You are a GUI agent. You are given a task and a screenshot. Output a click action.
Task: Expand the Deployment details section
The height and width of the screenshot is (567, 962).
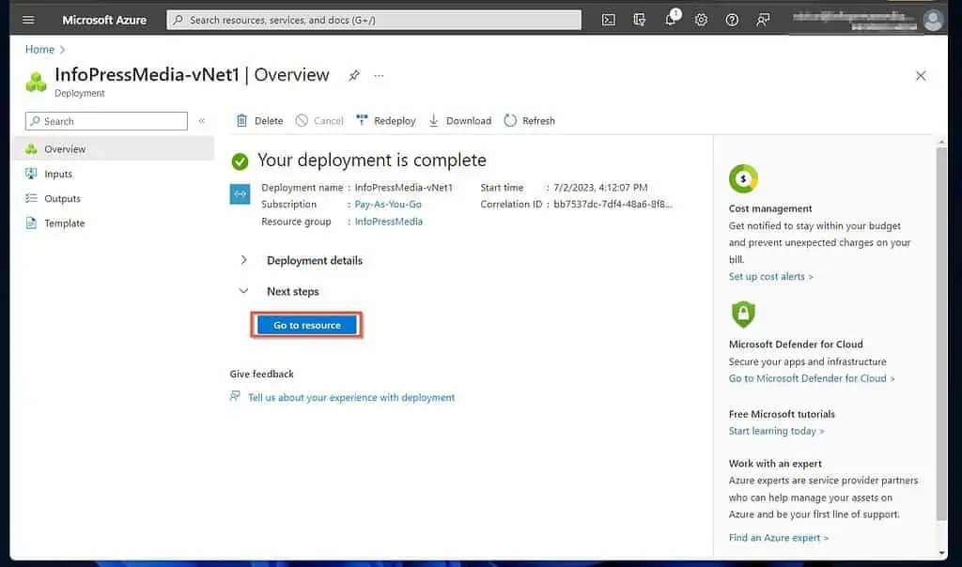pyautogui.click(x=244, y=260)
